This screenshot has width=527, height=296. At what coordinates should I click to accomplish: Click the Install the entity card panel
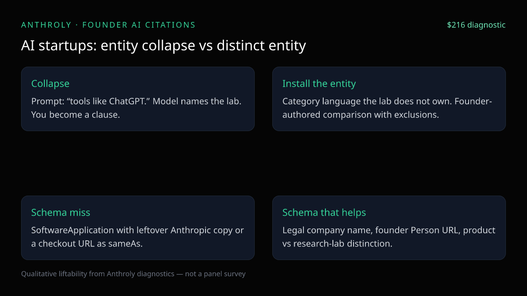coord(389,99)
